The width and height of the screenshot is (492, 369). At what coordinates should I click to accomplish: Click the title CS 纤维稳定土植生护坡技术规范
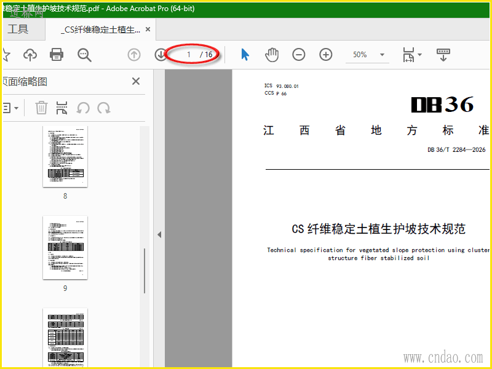[379, 229]
